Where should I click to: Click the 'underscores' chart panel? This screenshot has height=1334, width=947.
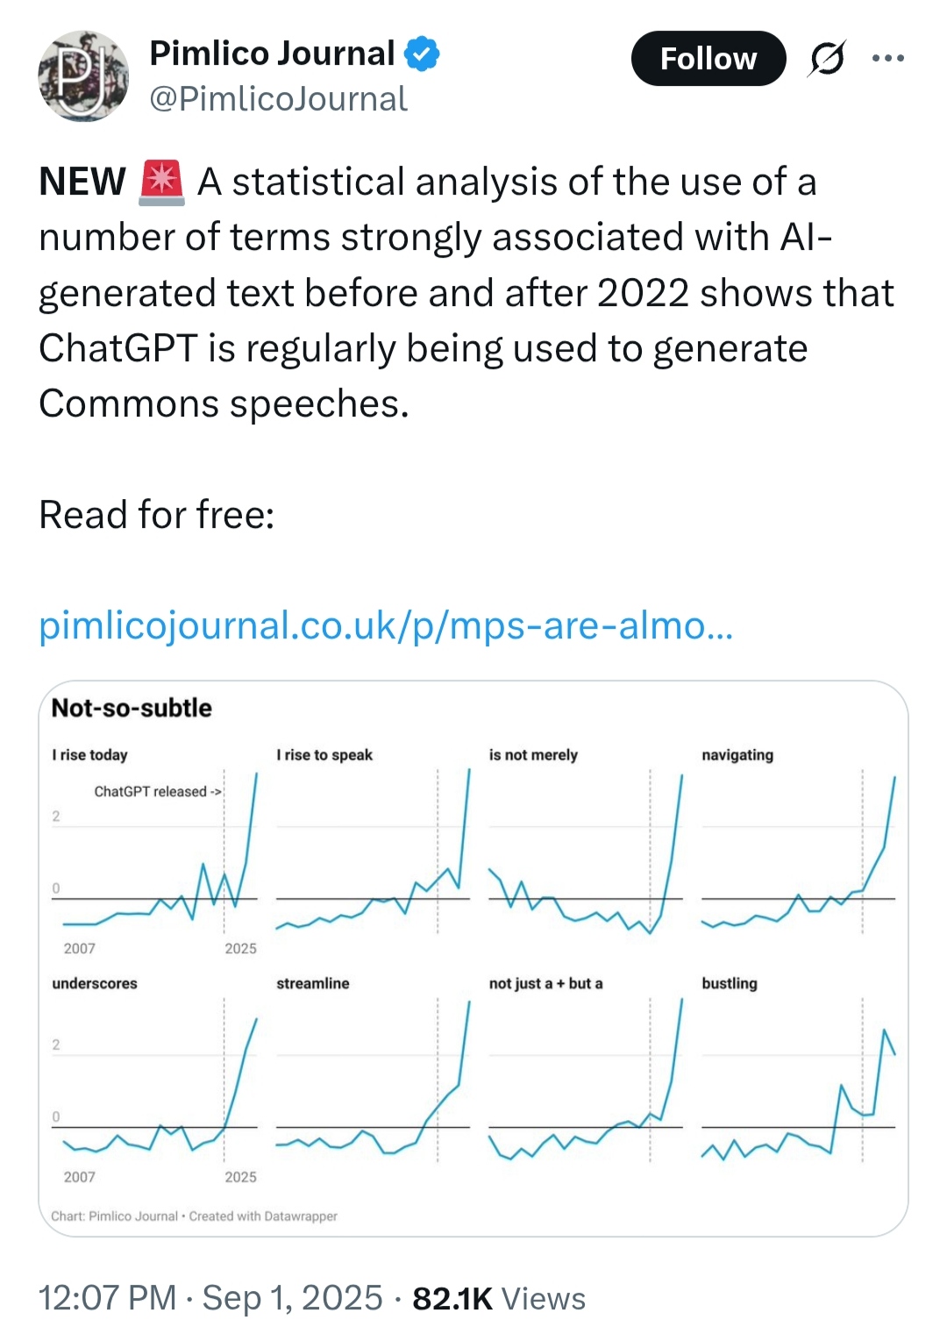155,1081
